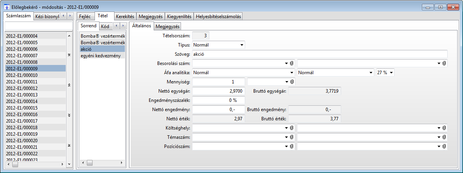Select the egyéni kedvezmény item in list
The width and height of the screenshot is (463, 173).
(101, 56)
